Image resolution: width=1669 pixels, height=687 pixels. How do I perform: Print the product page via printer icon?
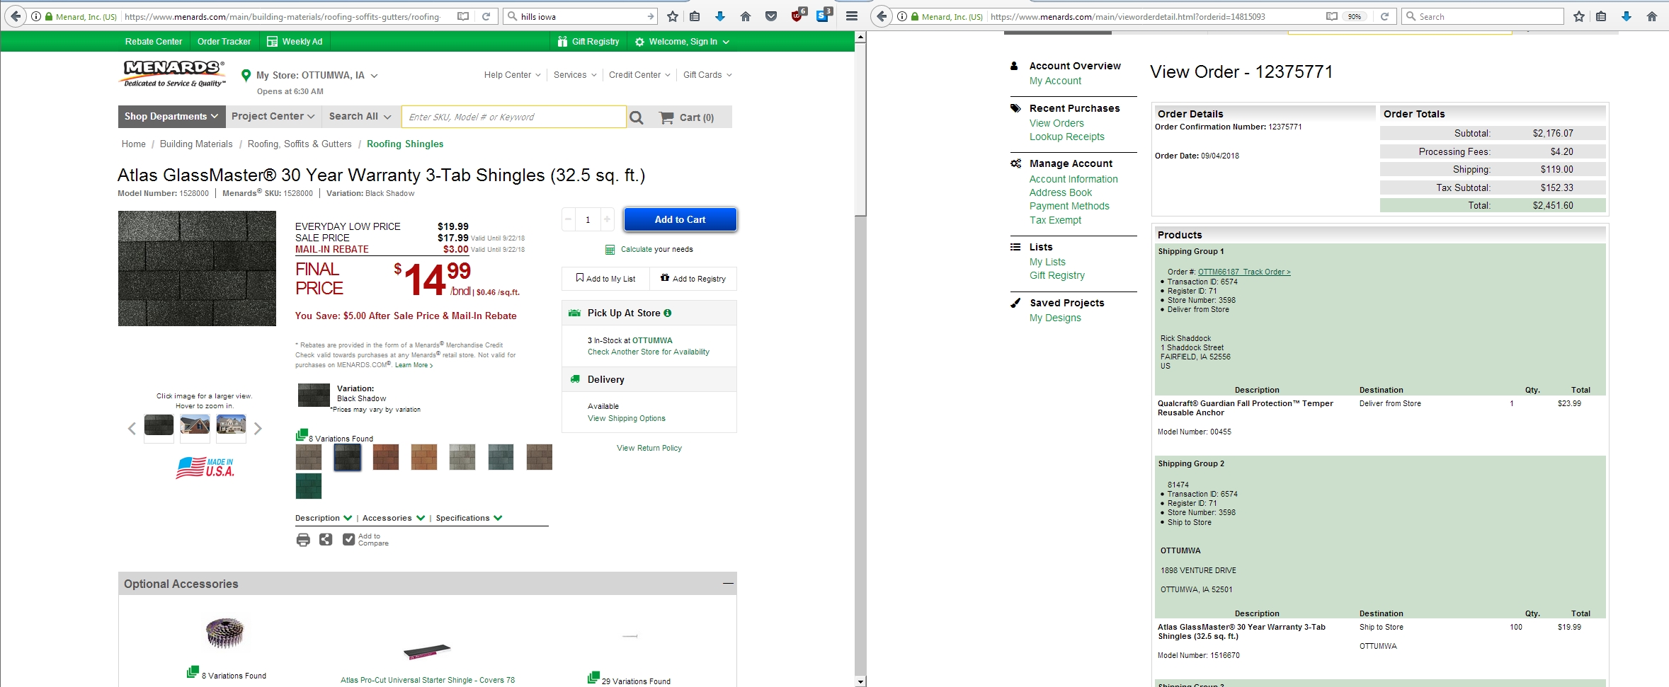coord(303,540)
